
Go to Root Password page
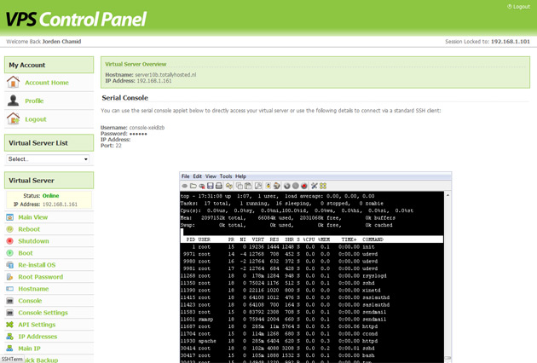pos(40,277)
